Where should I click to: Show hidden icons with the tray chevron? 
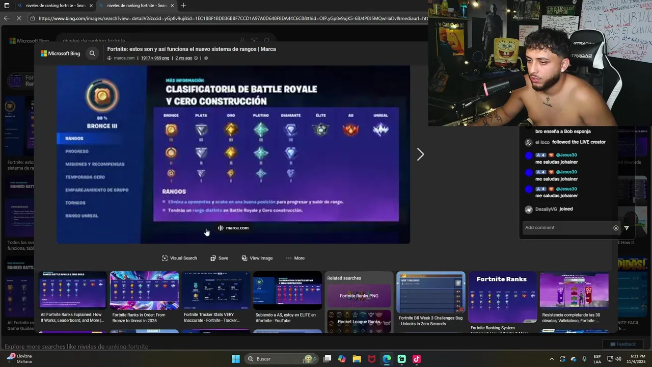551,359
